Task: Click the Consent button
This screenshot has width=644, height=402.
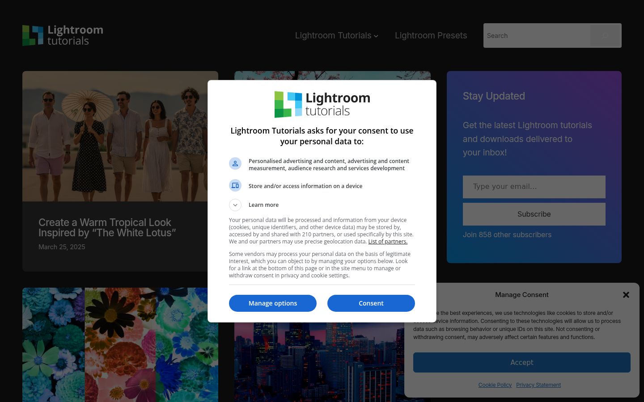Action: [371, 303]
